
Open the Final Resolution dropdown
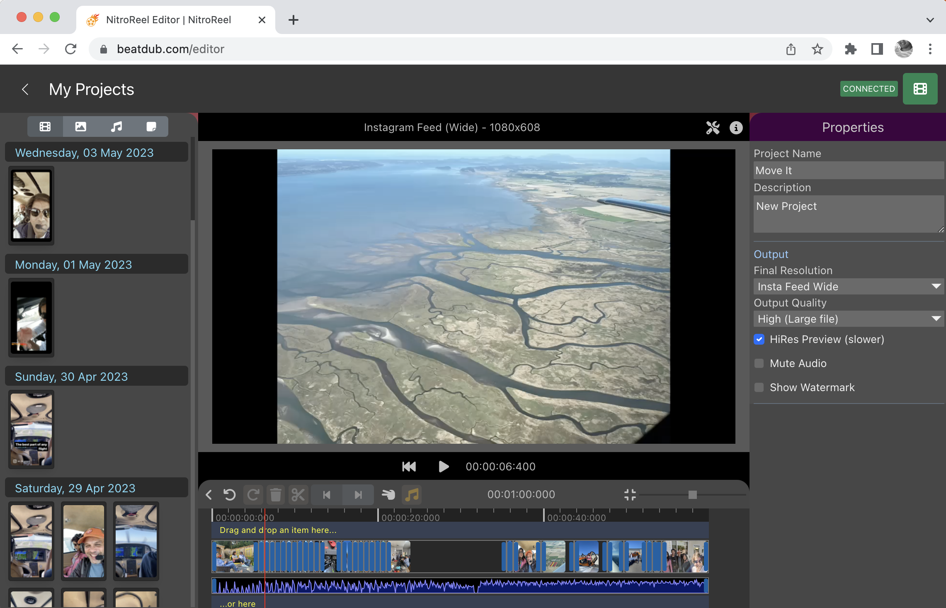[x=848, y=287]
